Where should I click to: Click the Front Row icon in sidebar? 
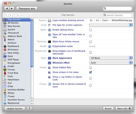[5, 73]
